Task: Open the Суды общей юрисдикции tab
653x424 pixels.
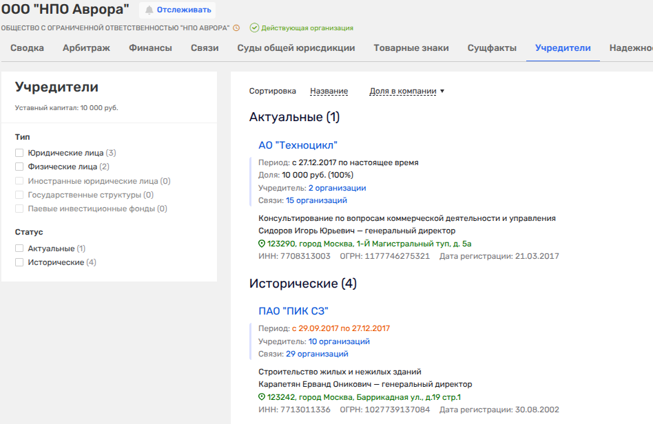Action: [x=296, y=48]
